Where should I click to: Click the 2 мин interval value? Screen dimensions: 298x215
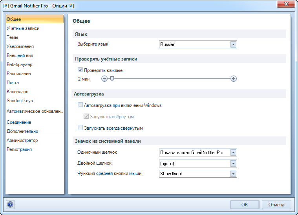[x=84, y=79]
